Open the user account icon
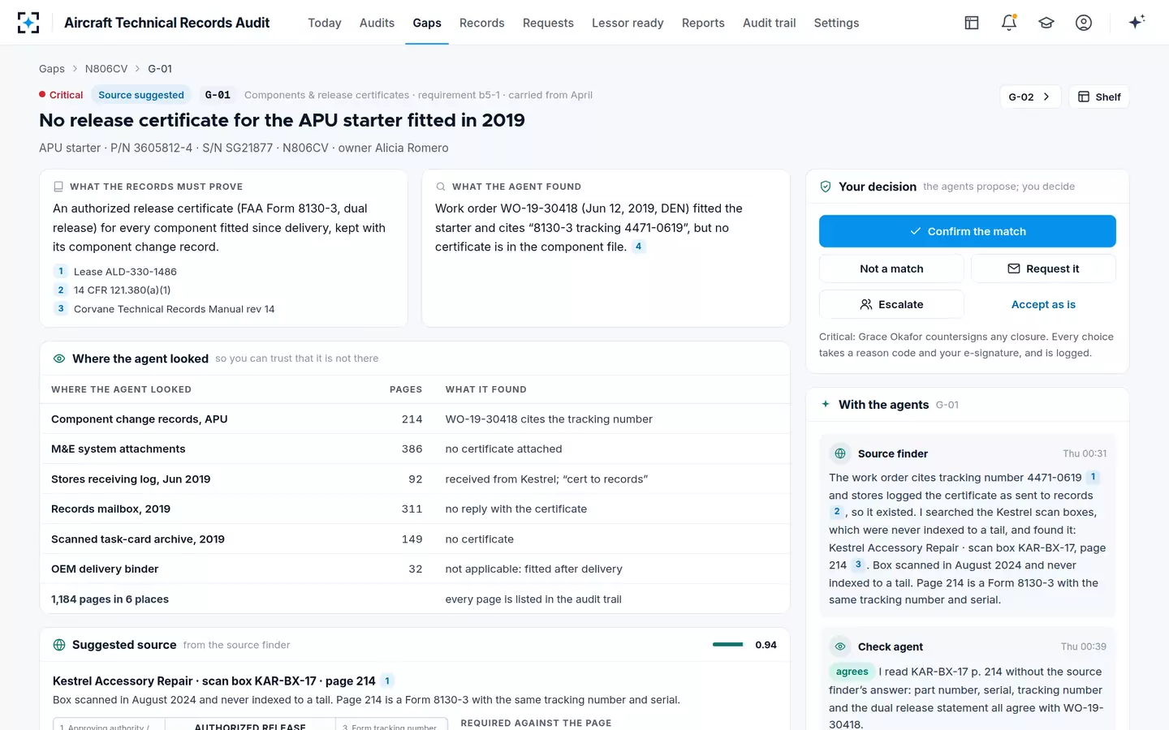 coord(1084,23)
